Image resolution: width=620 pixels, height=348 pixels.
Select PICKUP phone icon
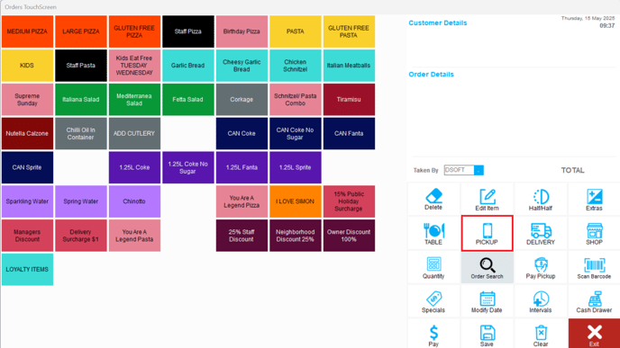(488, 230)
